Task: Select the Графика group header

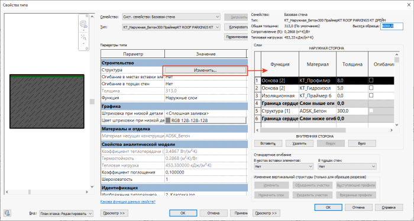Action: (x=174, y=106)
